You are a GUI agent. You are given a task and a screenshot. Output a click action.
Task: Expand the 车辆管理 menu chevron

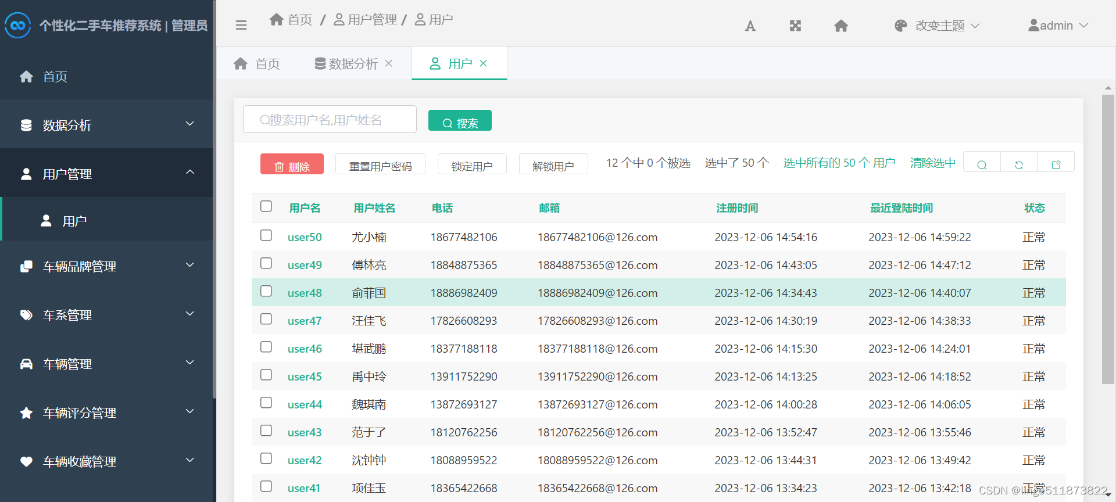[x=189, y=363]
